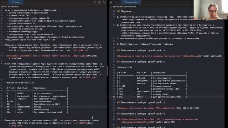Viewport: 228px width, 128px height.
Task: Click 'departments' cell in left pane VLAN table
Action: (24, 107)
